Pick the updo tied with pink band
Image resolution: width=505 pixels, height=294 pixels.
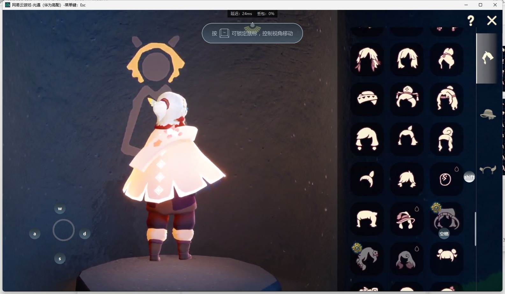coord(446,59)
